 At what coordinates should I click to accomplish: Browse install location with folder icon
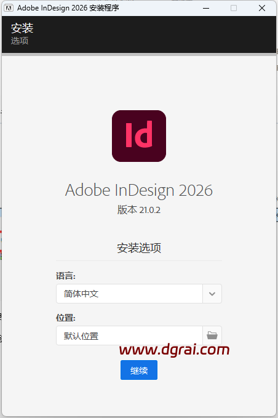click(x=212, y=336)
